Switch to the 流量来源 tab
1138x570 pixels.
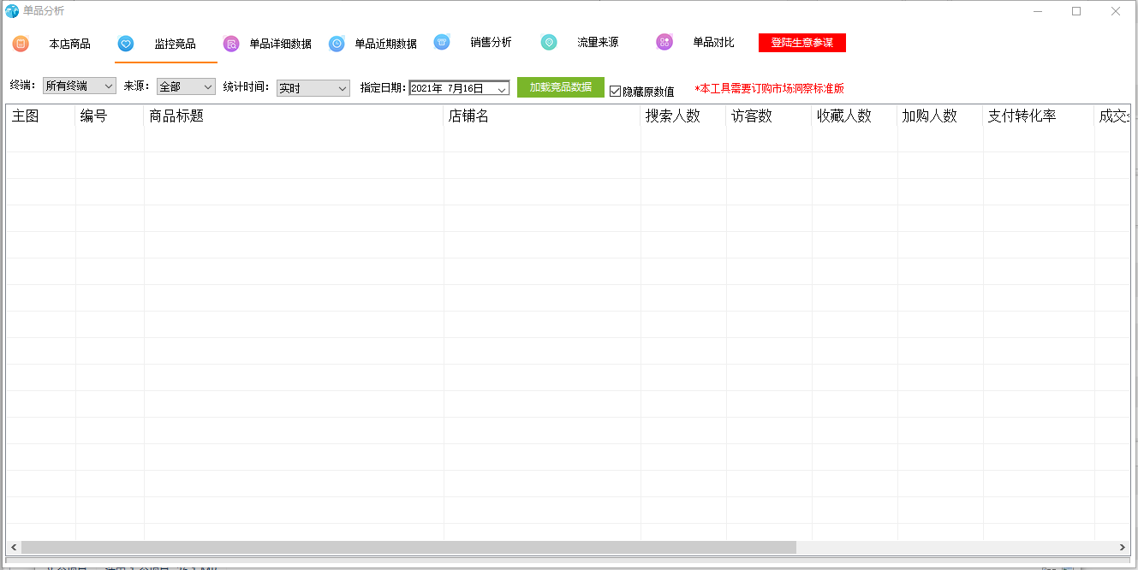pos(598,42)
